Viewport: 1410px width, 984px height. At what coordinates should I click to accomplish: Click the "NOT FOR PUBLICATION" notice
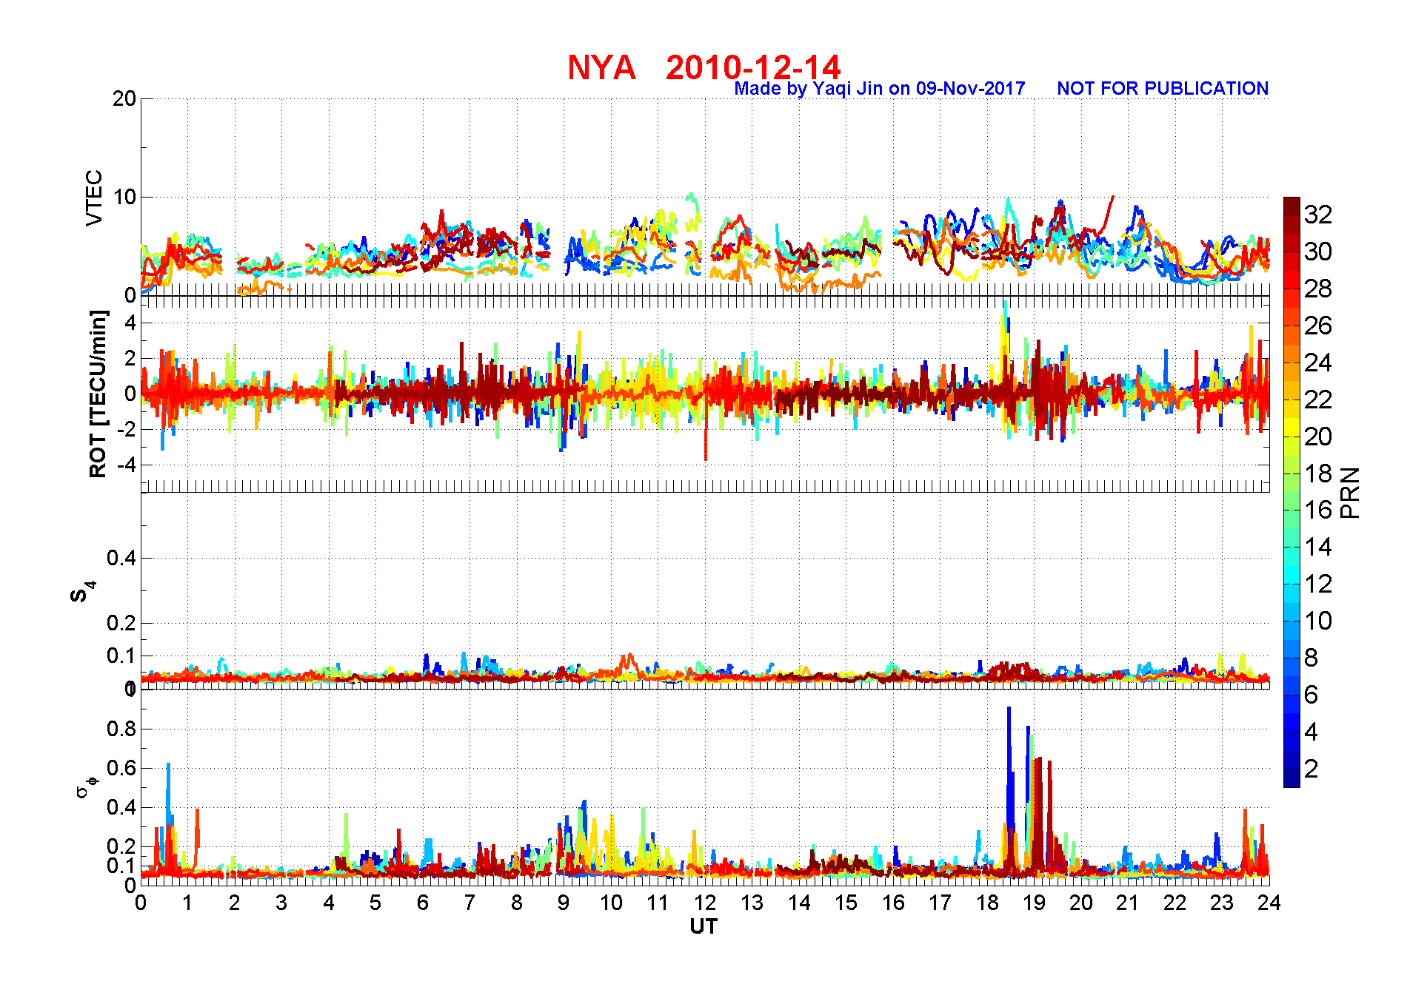[x=1163, y=89]
